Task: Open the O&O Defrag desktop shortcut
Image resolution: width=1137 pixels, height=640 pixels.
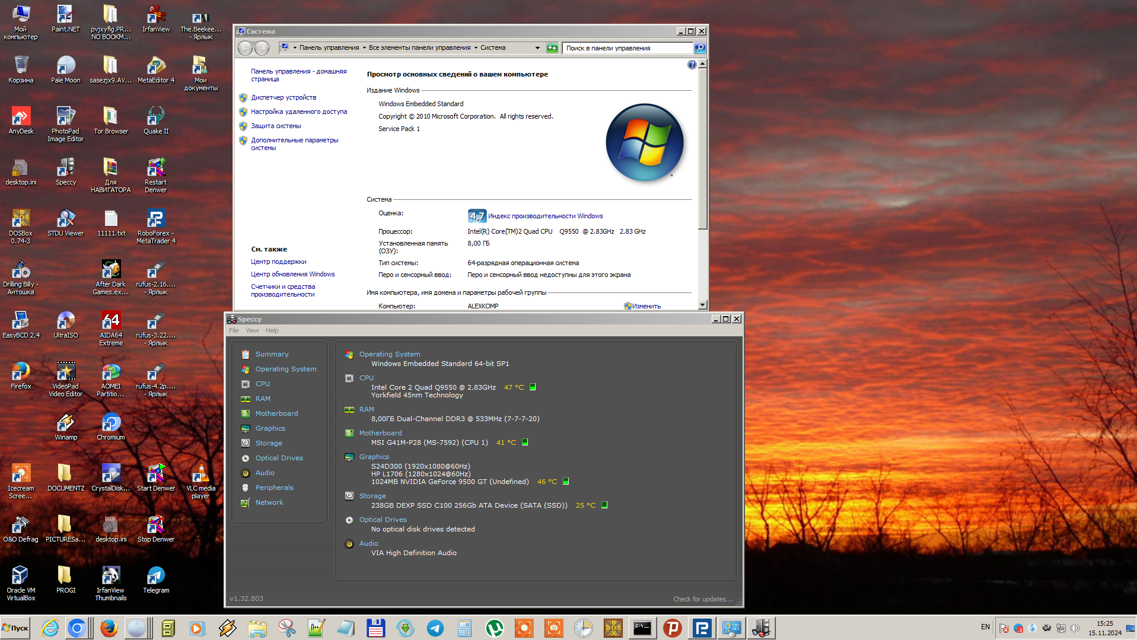Action: (x=21, y=528)
